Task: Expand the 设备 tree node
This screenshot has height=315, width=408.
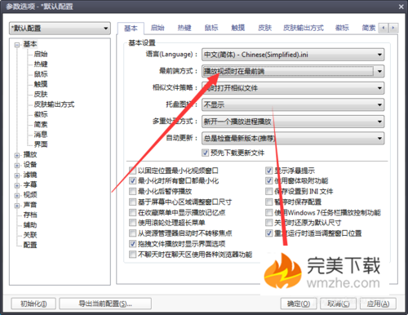Action: click(17, 166)
